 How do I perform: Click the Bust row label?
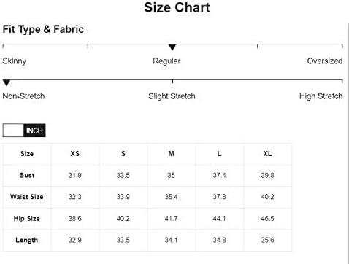(27, 175)
